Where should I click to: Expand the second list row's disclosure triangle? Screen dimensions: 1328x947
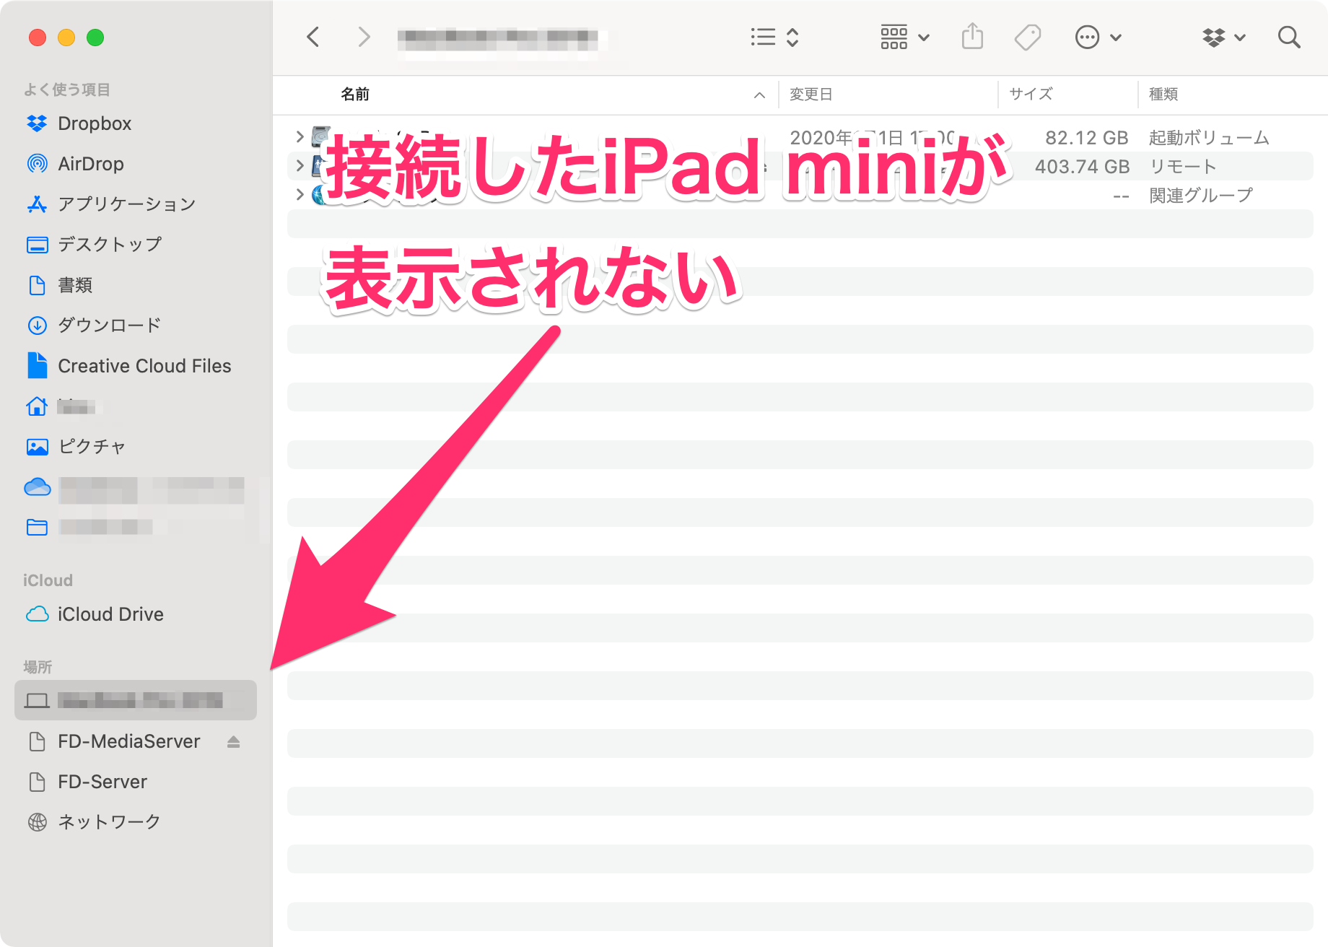[299, 165]
